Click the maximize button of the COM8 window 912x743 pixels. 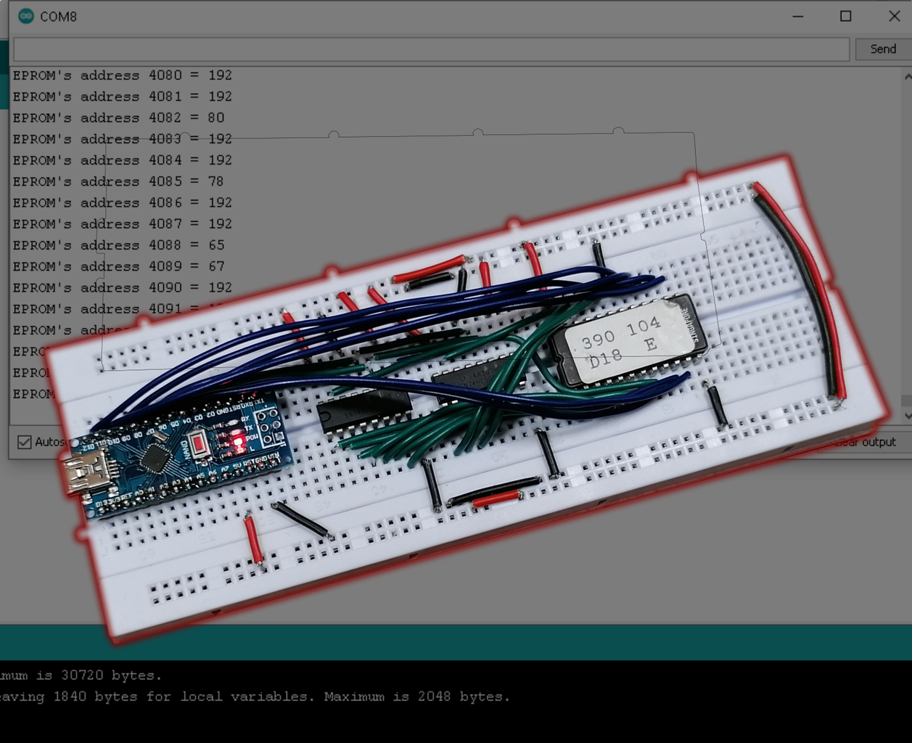point(845,16)
